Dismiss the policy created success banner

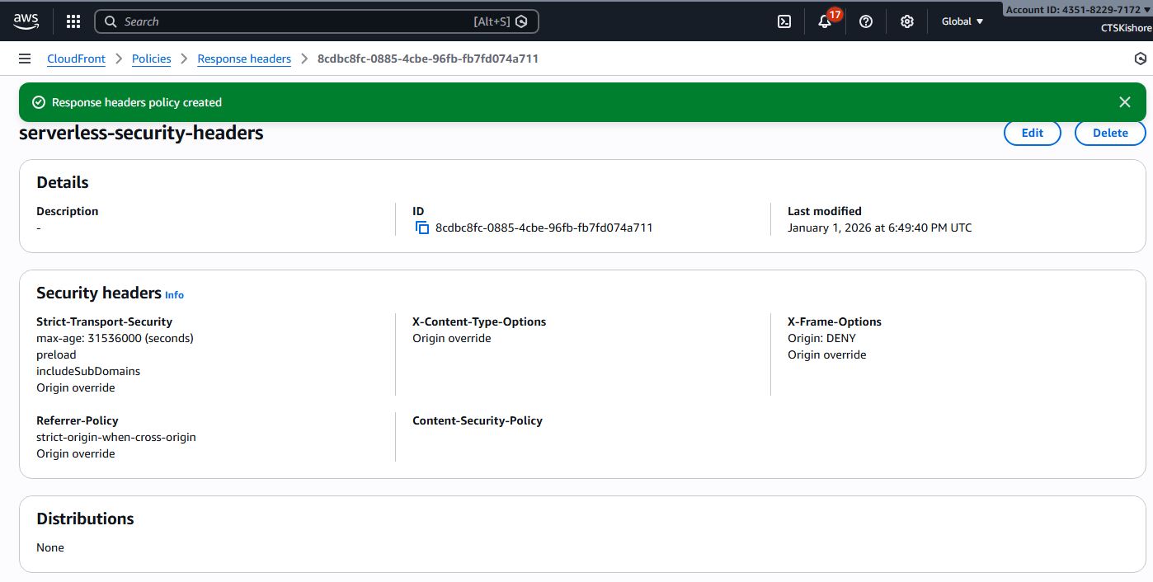(x=1124, y=102)
